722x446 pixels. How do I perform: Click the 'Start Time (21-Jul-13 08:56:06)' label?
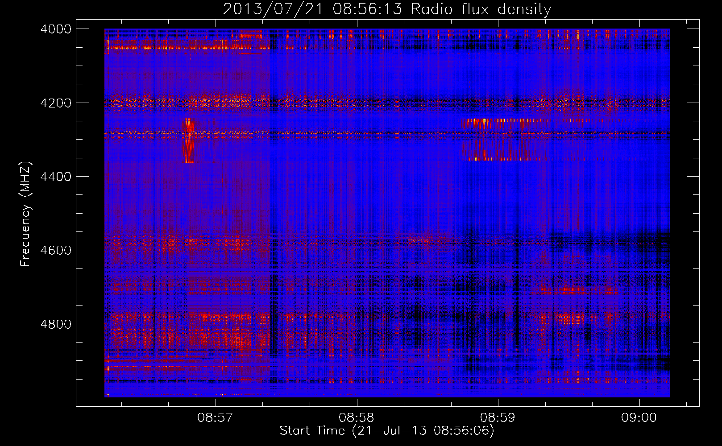[387, 431]
